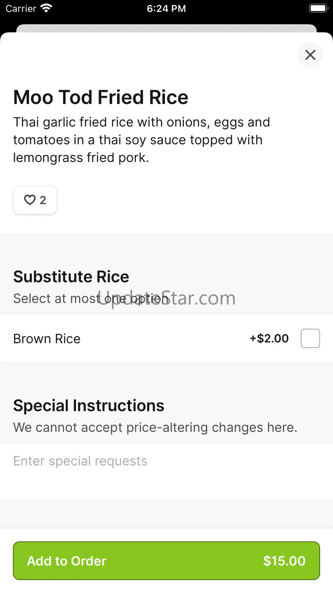This screenshot has width=333, height=593.
Task: Tap the Wi-Fi status icon
Action: point(46,8)
